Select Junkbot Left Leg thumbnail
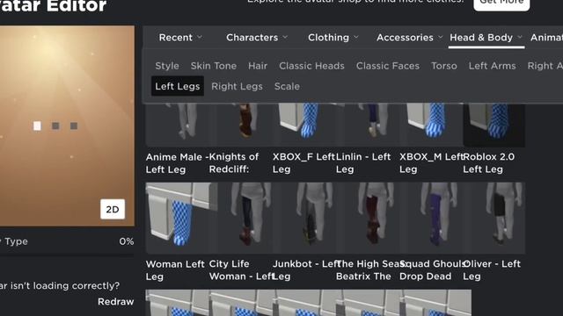The image size is (563, 316). (x=304, y=219)
